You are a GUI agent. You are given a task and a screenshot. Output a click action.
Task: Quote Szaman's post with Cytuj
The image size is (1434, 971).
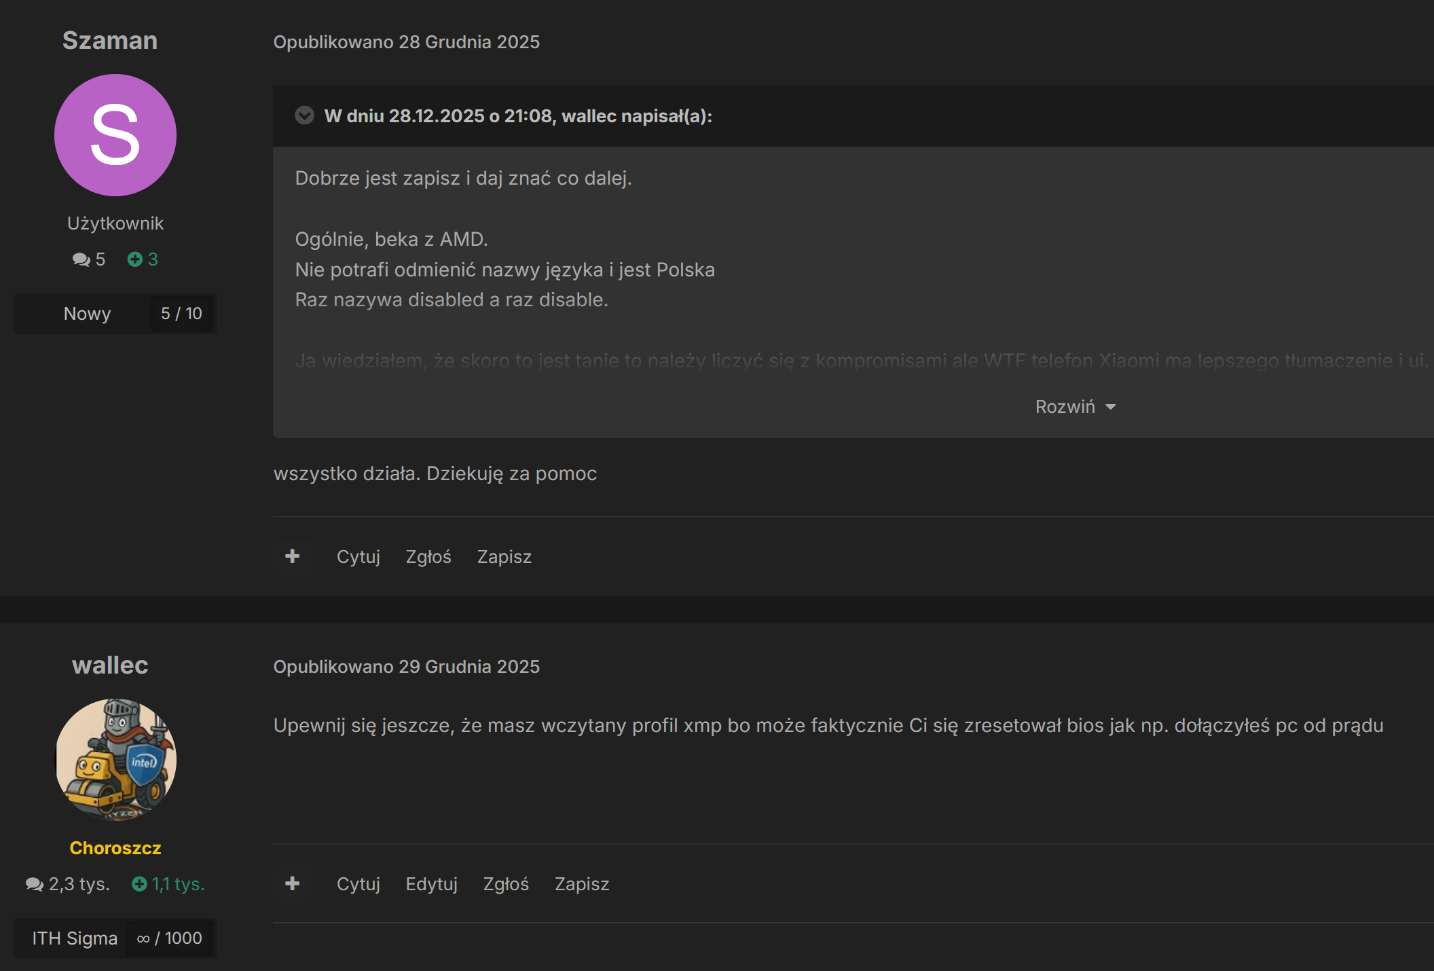[358, 557]
